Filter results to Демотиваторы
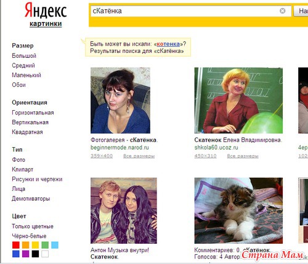This screenshot has height=264, width=308. click(x=31, y=199)
